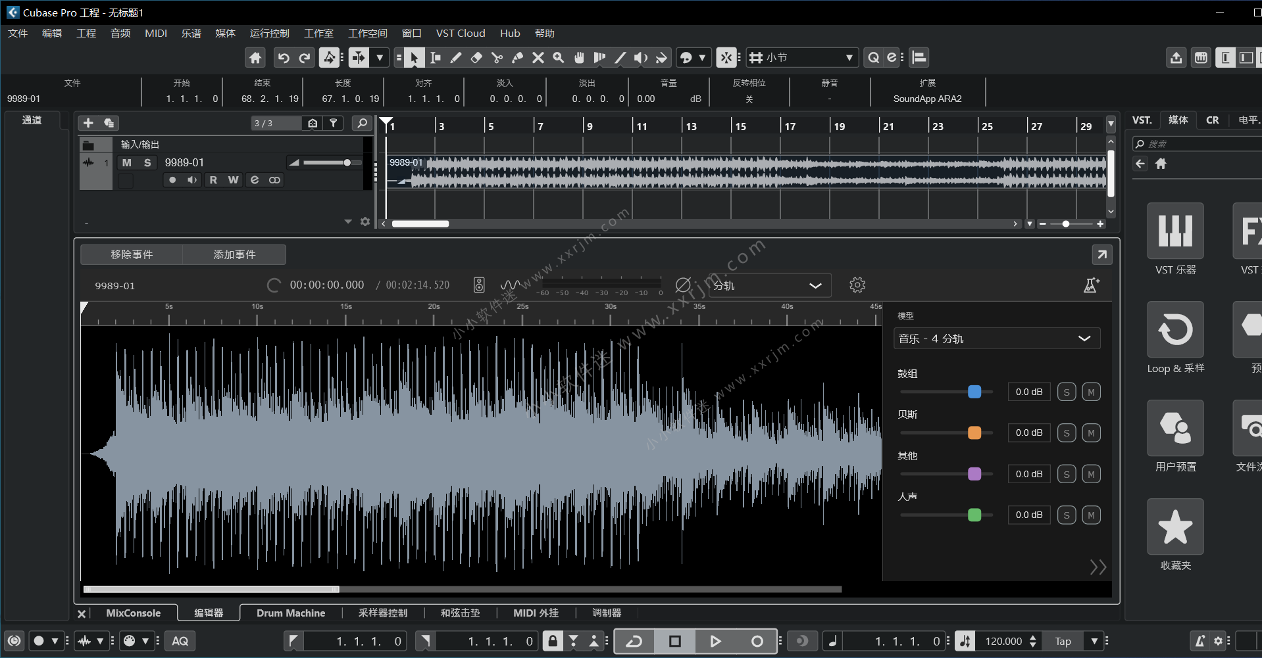Open the 小节 grid type dropdown

[803, 58]
